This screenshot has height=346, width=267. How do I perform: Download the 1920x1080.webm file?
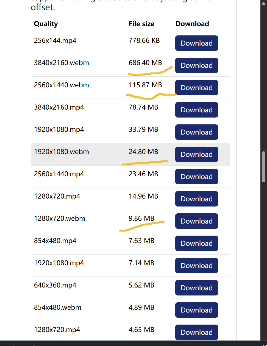pos(197,154)
